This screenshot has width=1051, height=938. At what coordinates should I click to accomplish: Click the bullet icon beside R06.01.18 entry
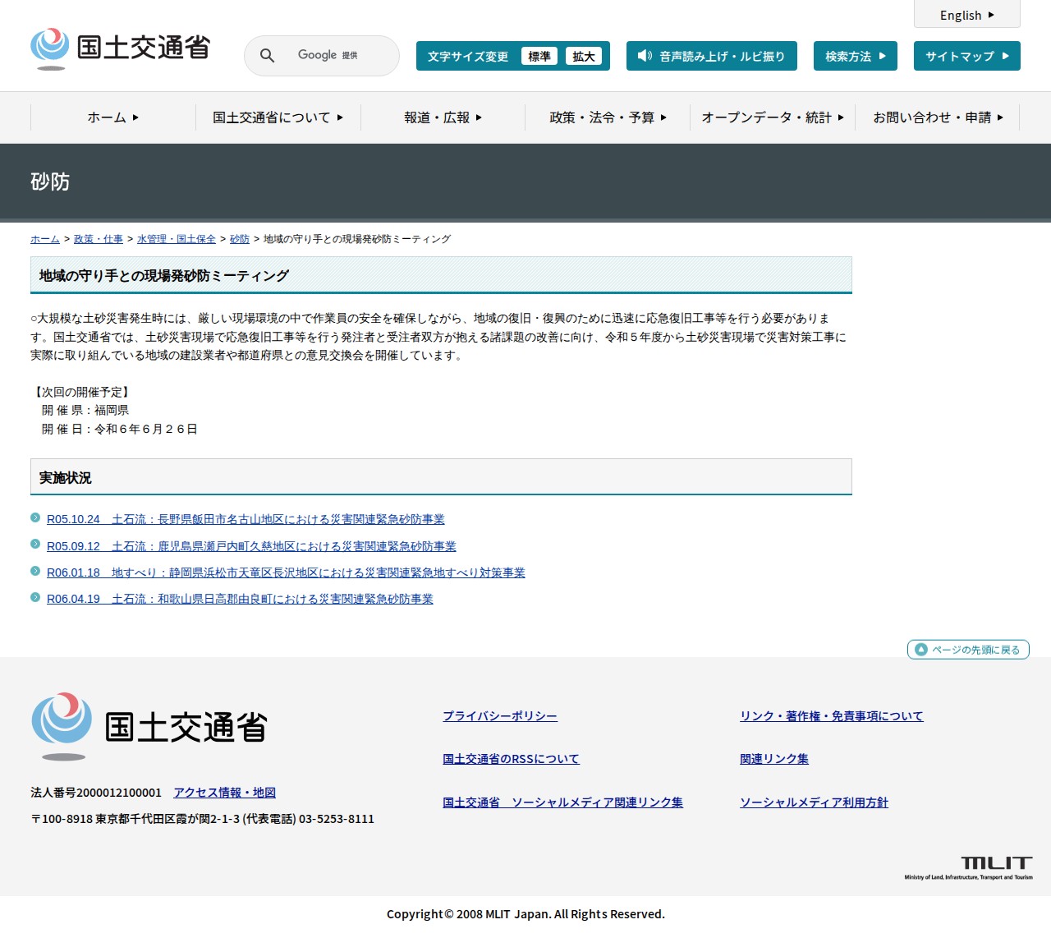[x=35, y=571]
